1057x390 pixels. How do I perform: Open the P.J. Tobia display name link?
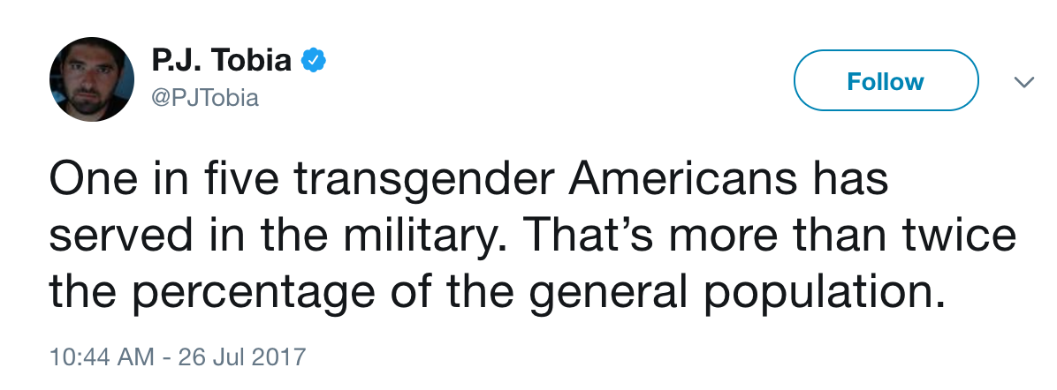coord(221,60)
